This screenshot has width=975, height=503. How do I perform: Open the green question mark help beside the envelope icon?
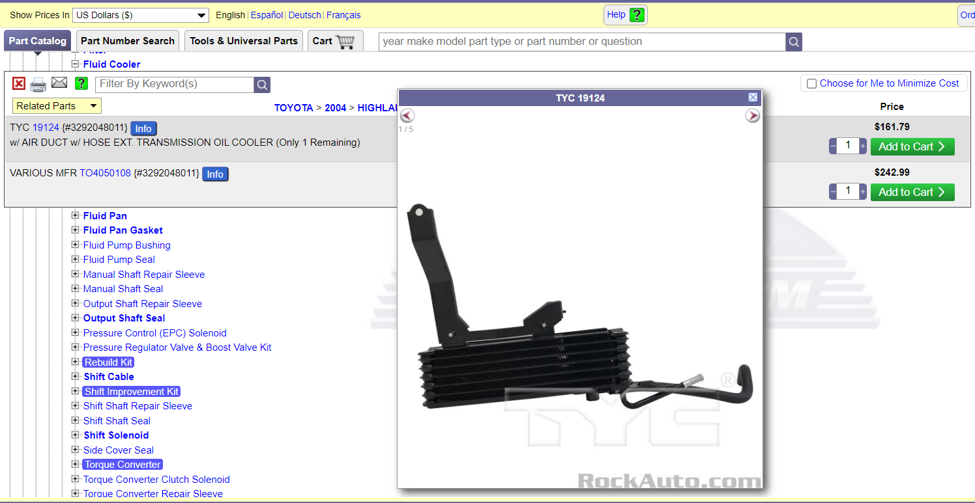81,83
